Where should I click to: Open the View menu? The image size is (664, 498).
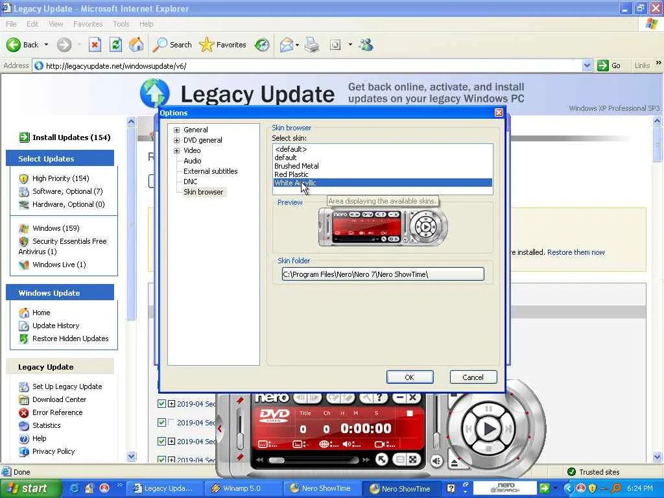(56, 24)
